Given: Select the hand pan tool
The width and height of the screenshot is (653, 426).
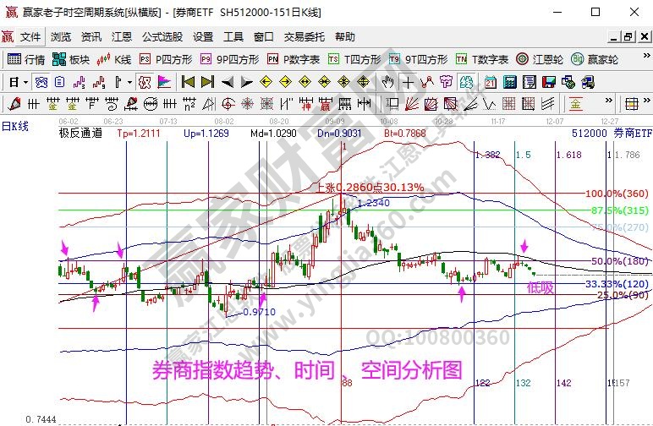Looking at the screenshot, I should [x=388, y=82].
